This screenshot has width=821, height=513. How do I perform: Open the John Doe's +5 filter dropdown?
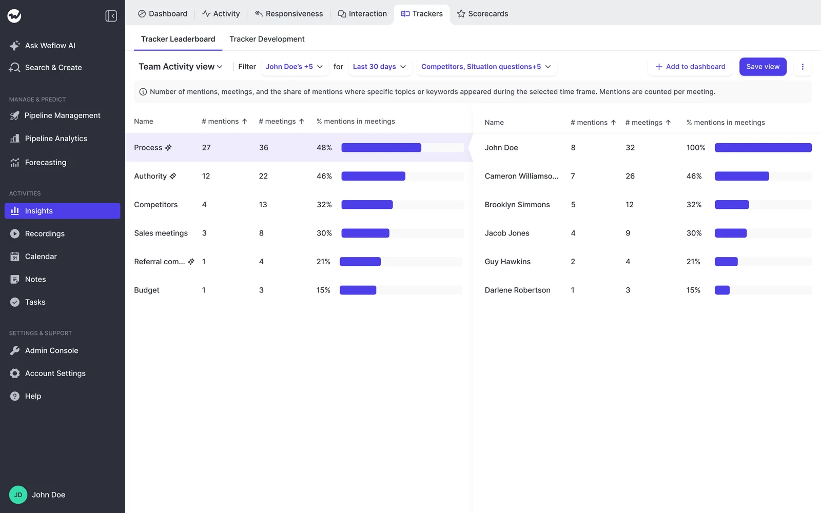pyautogui.click(x=295, y=67)
